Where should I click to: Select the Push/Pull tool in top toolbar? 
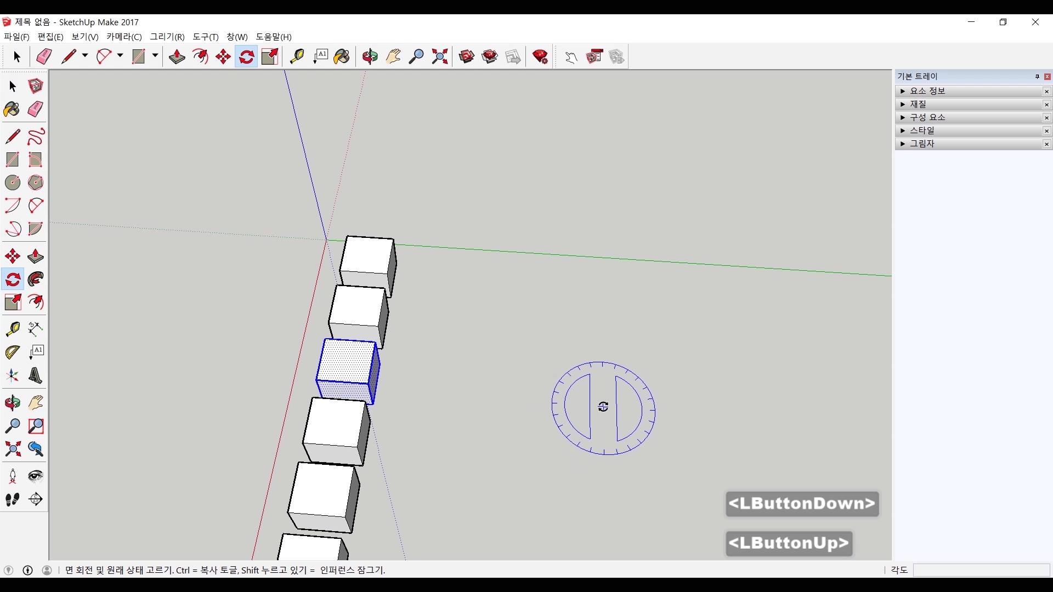click(177, 56)
